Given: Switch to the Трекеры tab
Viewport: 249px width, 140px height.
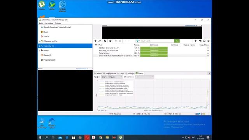Looking at the screenshot, I should [130, 73].
